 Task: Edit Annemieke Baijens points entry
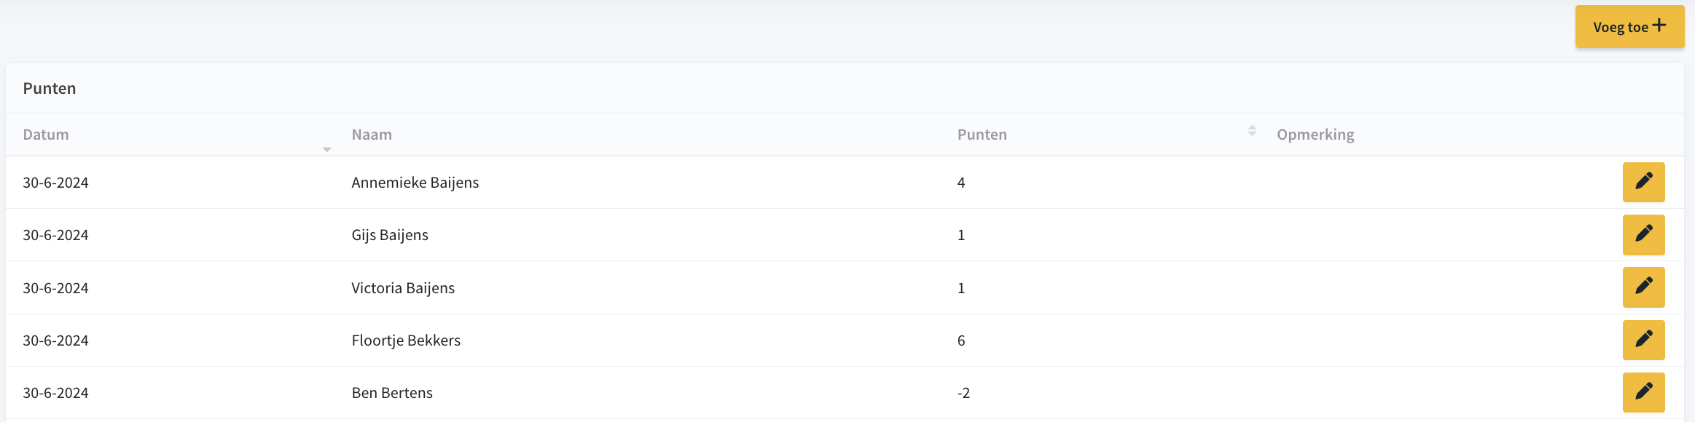click(1643, 182)
